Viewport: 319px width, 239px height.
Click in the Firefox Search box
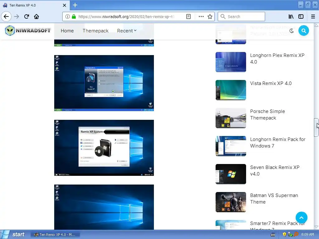point(241,16)
